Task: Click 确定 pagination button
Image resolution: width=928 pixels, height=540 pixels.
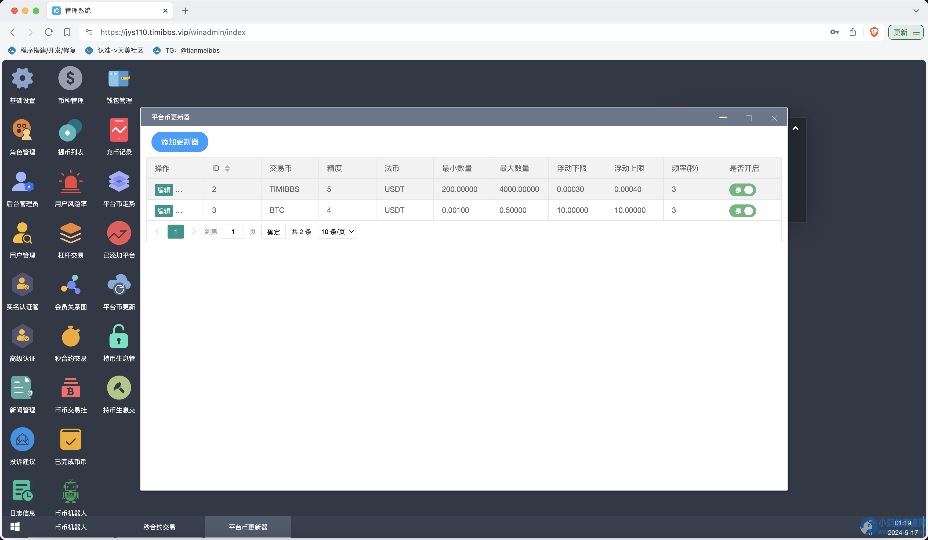Action: (x=273, y=232)
